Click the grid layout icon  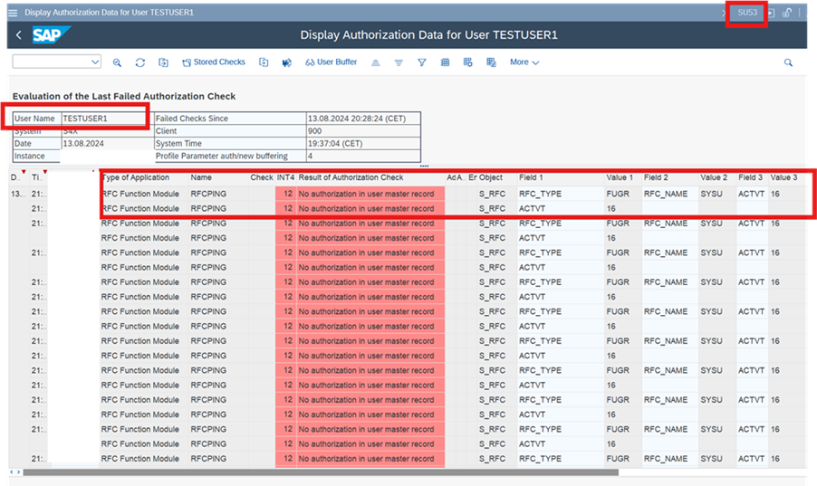point(445,62)
